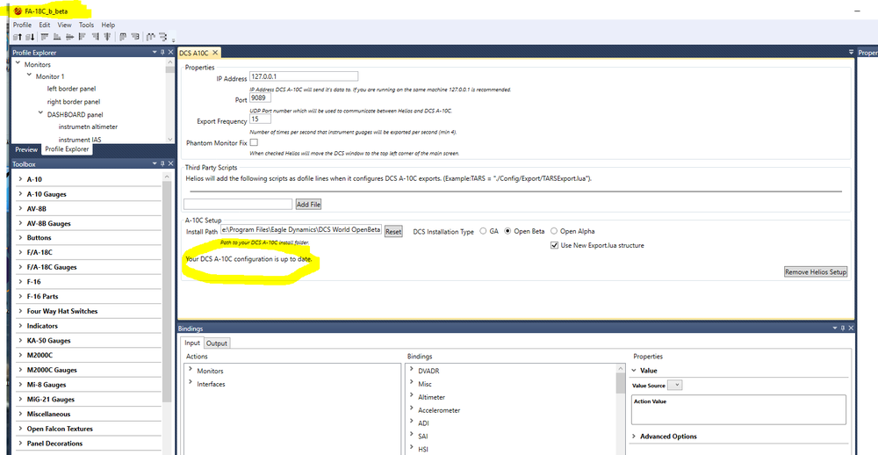The image size is (878, 455).
Task: Click the Add File button
Action: [308, 205]
